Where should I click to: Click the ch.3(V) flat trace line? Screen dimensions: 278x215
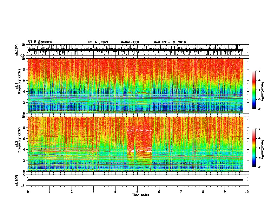click(135, 180)
